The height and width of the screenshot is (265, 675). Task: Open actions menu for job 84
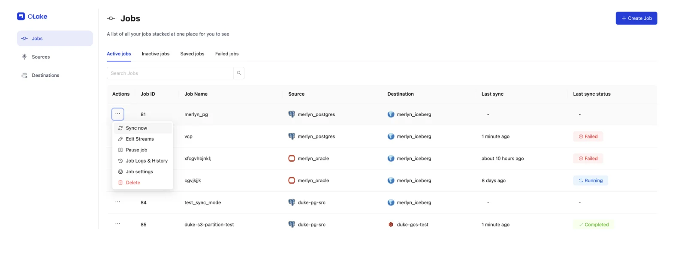118,202
